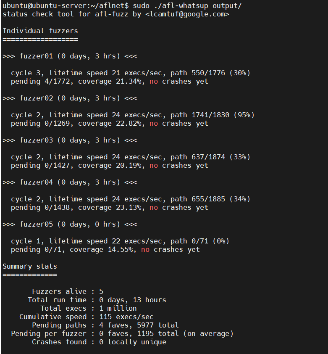Click the fuzzer05 header line
The width and height of the screenshot is (328, 354).
(70, 224)
